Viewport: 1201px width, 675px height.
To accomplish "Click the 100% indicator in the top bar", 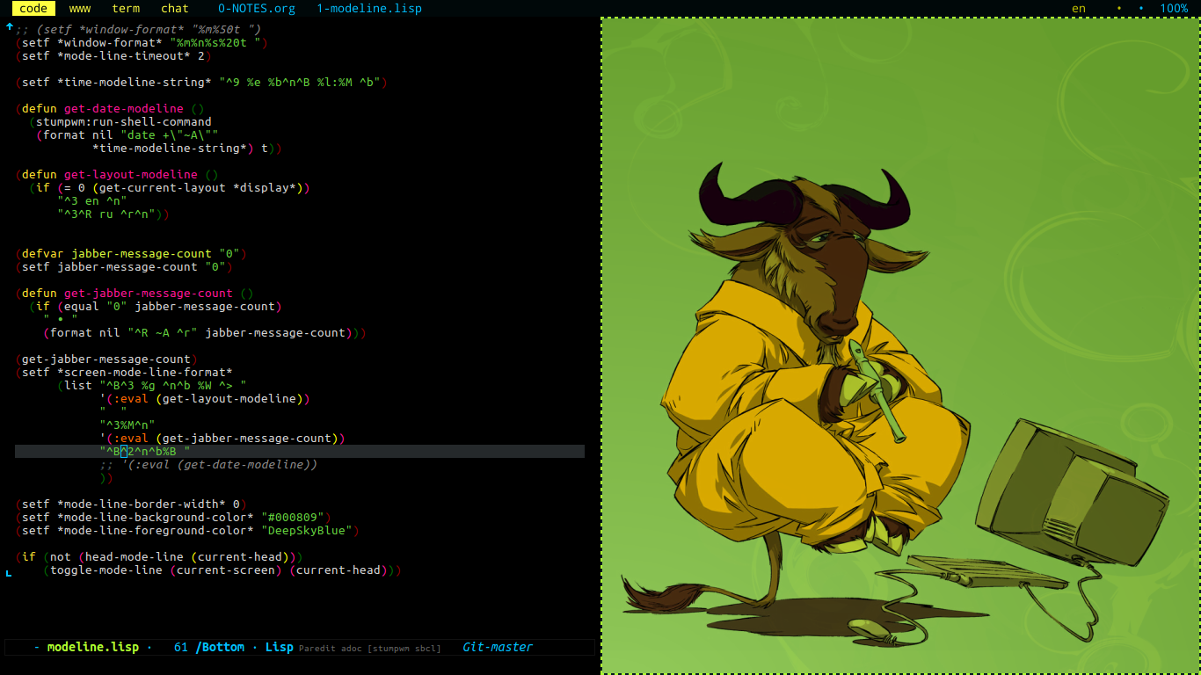I will (x=1174, y=8).
